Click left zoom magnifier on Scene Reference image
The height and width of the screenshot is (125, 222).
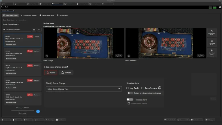[x=199, y=56]
